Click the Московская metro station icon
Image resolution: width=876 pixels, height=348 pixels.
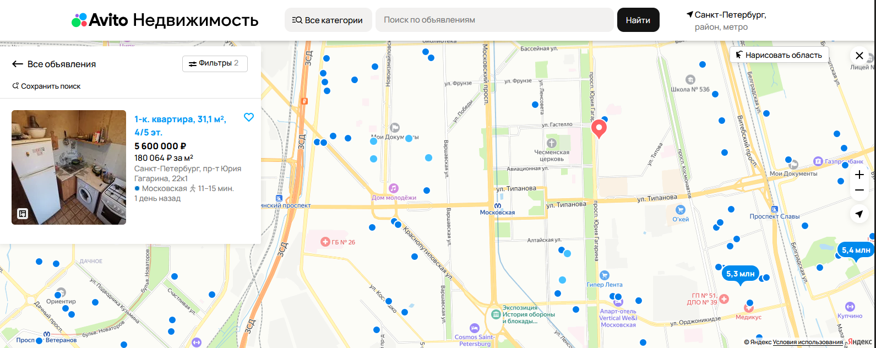tap(497, 205)
